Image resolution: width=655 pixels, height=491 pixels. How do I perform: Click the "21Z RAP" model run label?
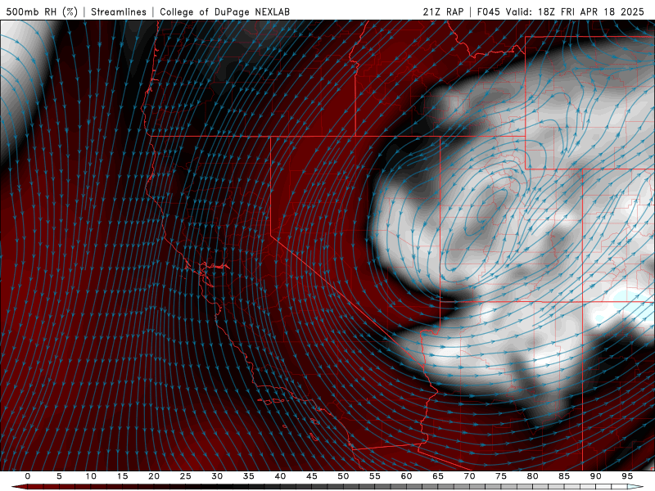443,11
